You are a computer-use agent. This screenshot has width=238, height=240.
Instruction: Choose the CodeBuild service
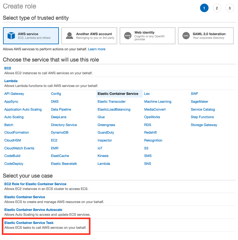click(12, 156)
